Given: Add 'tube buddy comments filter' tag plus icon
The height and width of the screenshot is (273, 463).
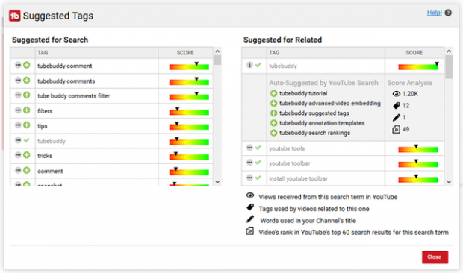Looking at the screenshot, I should [x=27, y=95].
